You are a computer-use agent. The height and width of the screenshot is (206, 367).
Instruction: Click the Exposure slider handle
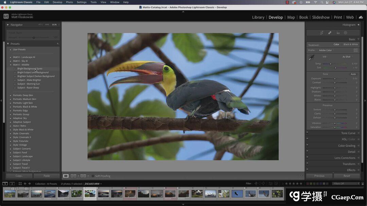[334, 79]
